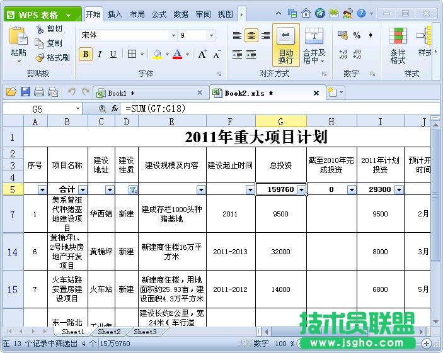The image size is (443, 353).
Task: Toggle 自动换行 wrap text
Action: (x=286, y=45)
